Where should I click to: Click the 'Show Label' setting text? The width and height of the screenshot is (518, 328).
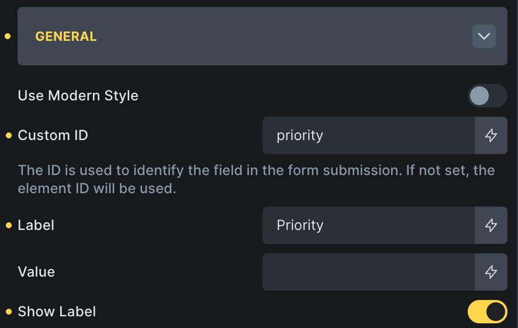[x=57, y=312]
